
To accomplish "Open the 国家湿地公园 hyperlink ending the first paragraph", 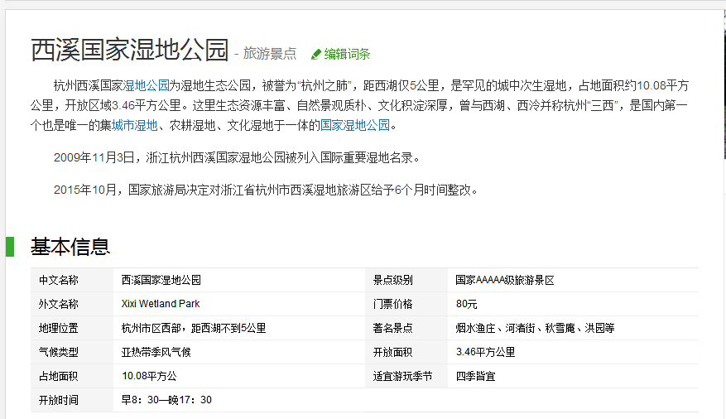I will (354, 126).
